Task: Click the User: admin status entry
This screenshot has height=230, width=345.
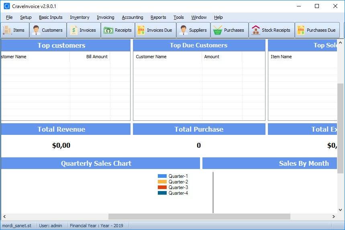Action: pos(51,226)
